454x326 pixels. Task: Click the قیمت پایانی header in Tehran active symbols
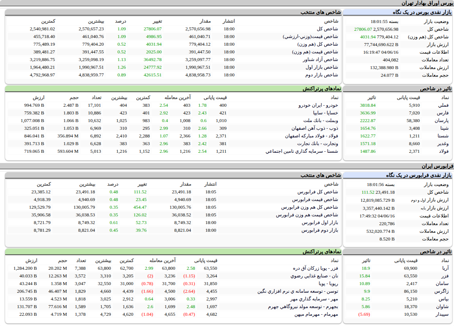click(x=215, y=97)
